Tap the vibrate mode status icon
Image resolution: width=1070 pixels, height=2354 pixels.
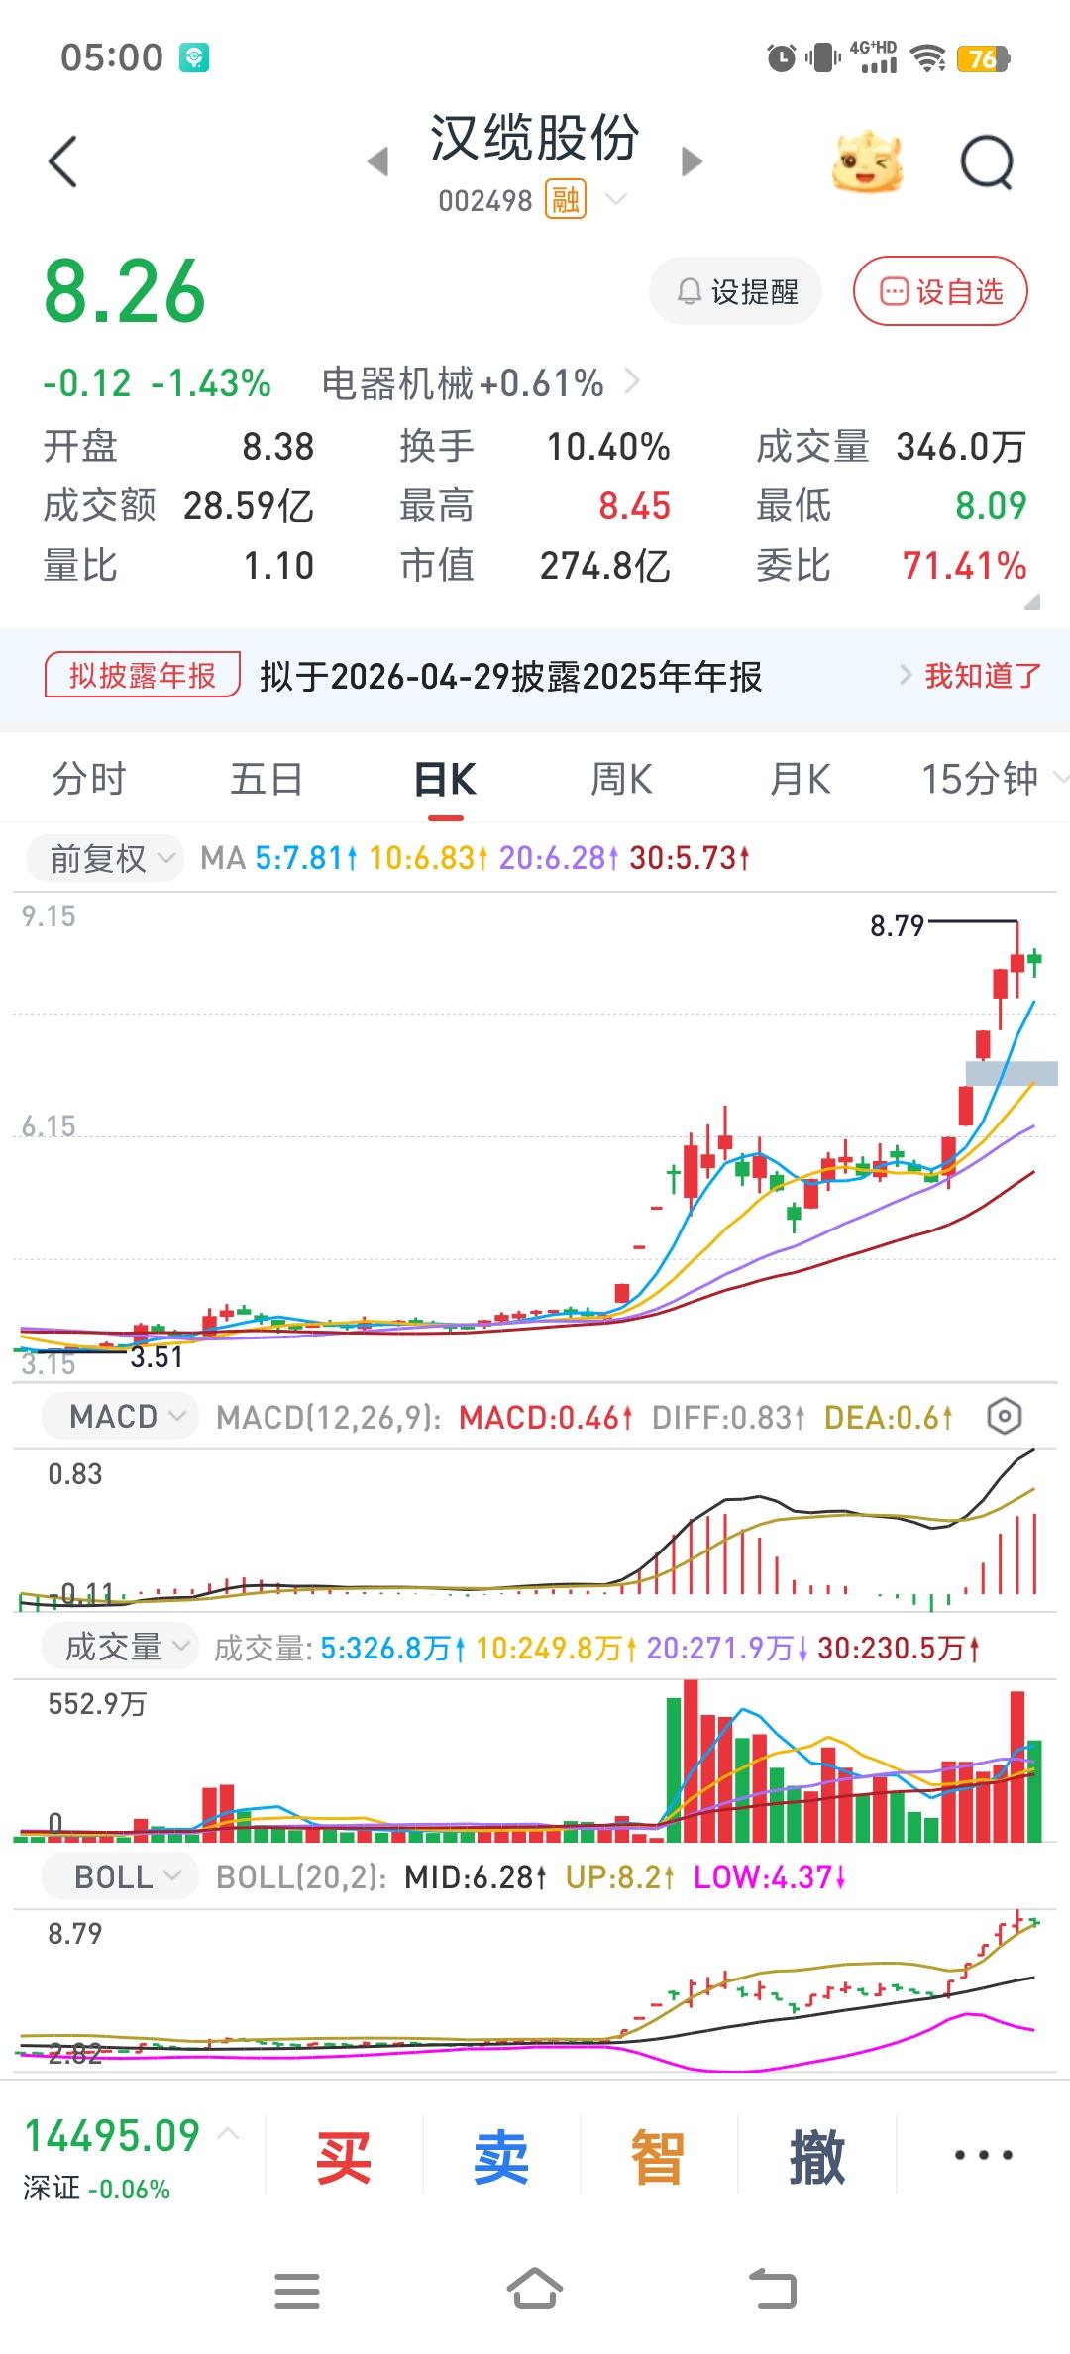(823, 58)
